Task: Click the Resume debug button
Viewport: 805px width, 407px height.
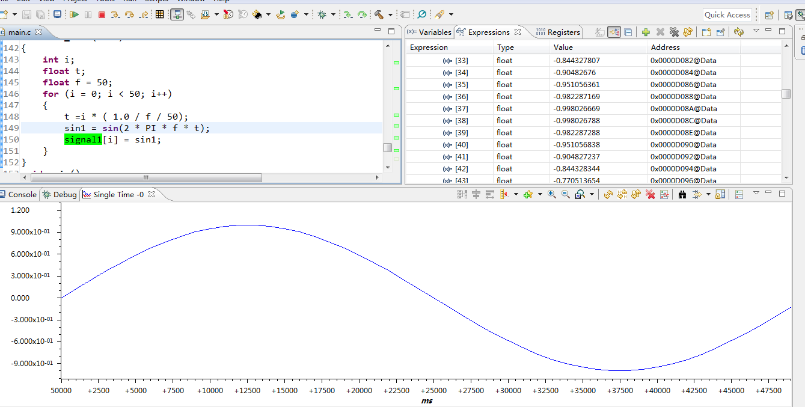Action: [x=75, y=14]
